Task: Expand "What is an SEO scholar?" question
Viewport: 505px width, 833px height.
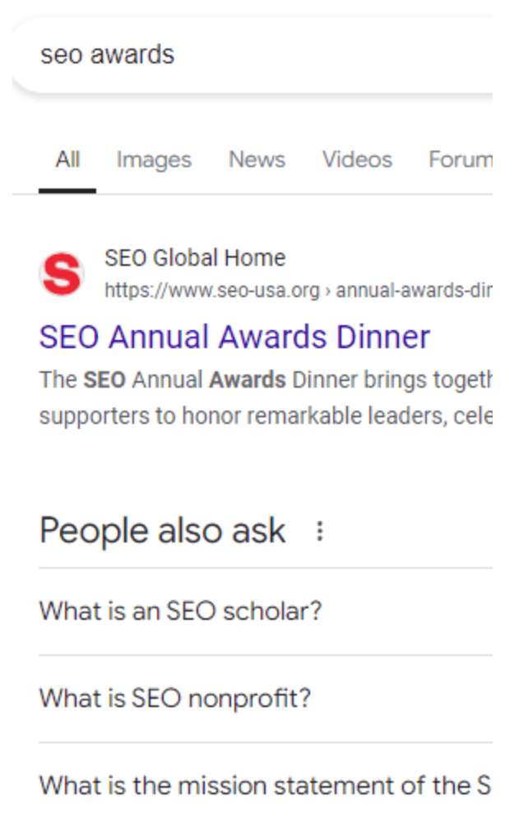Action: [181, 612]
